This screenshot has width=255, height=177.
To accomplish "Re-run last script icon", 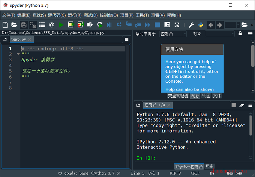I will pos(100,25).
